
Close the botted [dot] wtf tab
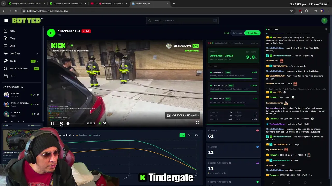(x=168, y=4)
